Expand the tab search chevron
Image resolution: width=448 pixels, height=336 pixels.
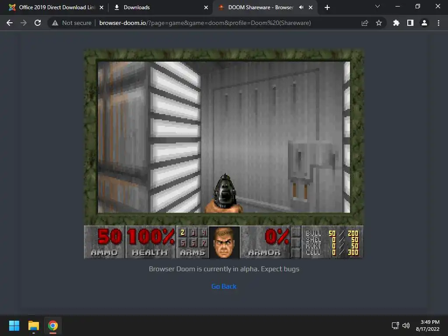point(378,6)
